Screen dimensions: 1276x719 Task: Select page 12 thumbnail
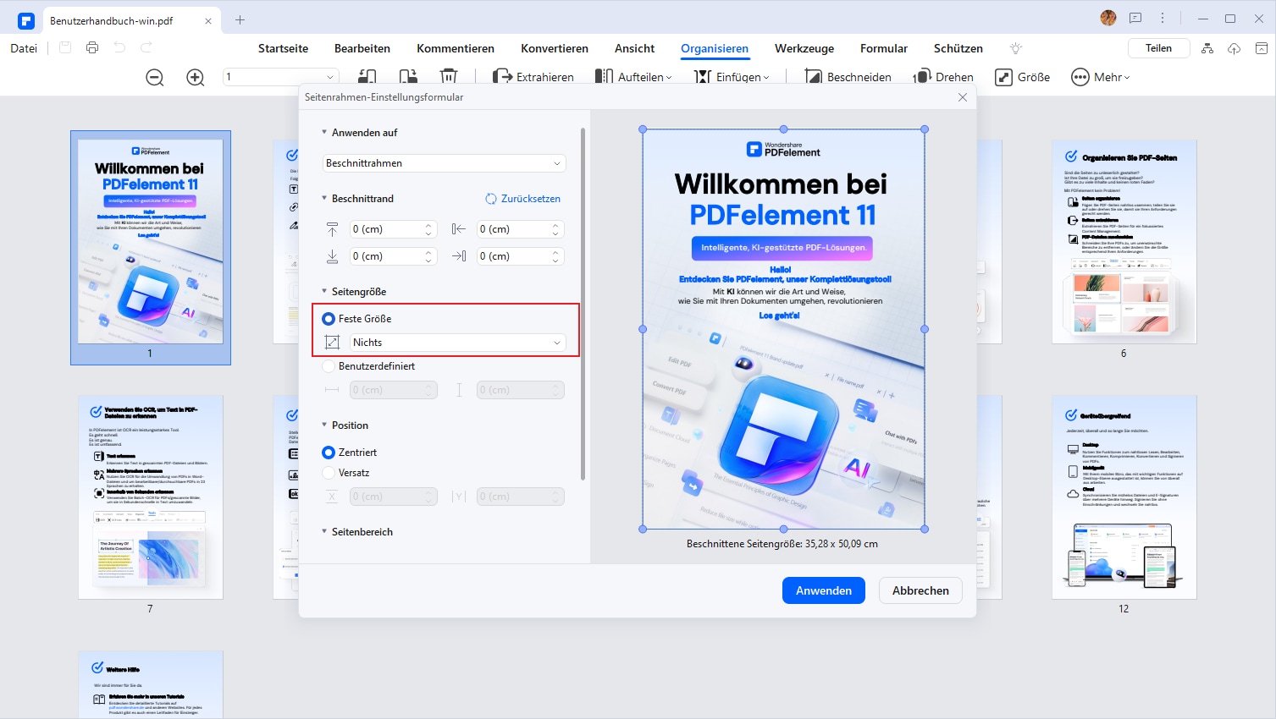[x=1124, y=497]
